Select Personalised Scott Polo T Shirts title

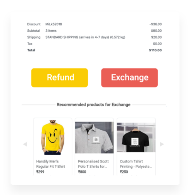pos(93,164)
